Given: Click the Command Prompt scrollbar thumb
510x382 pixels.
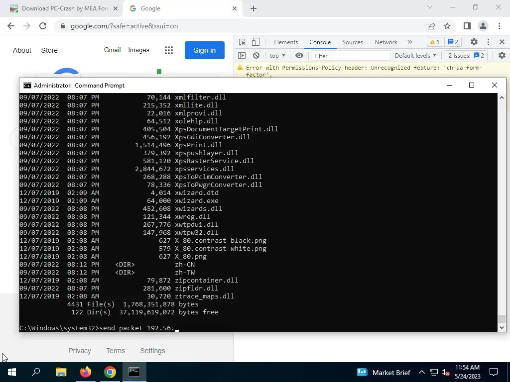Looking at the screenshot, I should click(502, 319).
